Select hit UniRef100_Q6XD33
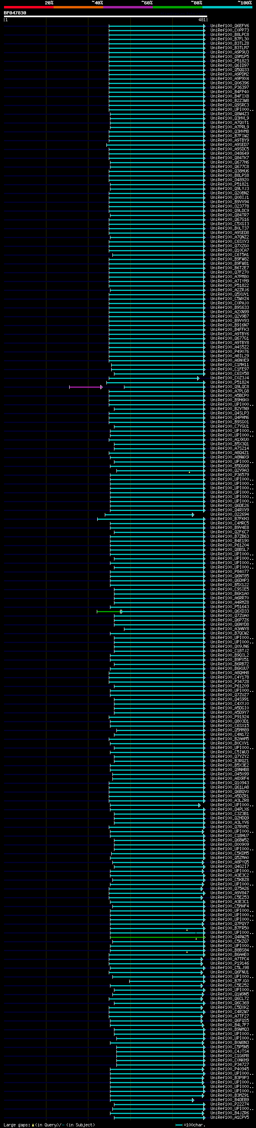 (x=229, y=611)
